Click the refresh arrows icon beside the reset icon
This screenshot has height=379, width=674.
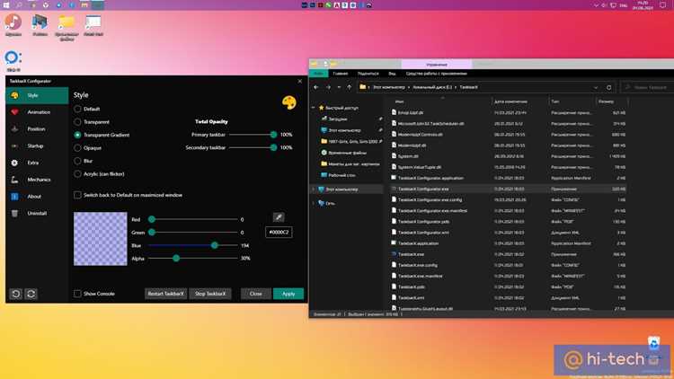point(31,294)
